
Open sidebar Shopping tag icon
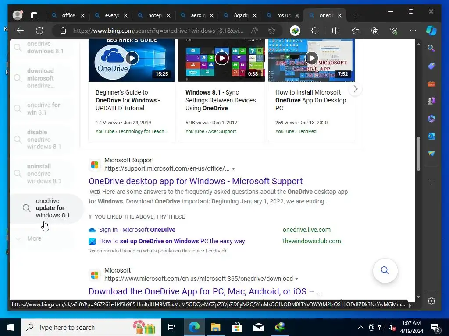pos(431,66)
